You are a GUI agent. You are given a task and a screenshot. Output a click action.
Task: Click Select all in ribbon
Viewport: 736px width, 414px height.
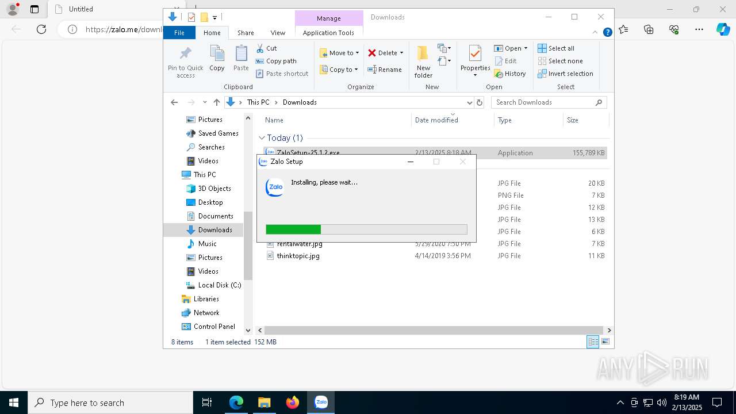(556, 48)
